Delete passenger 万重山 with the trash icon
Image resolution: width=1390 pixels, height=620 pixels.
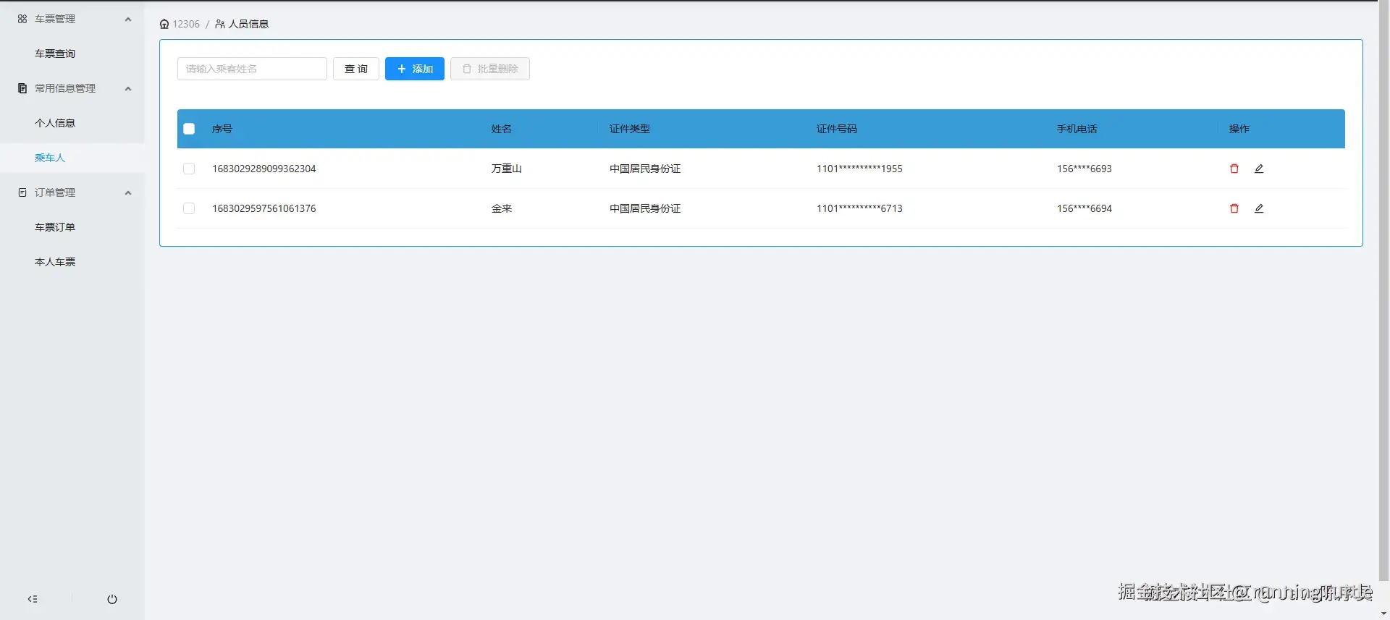tap(1234, 169)
